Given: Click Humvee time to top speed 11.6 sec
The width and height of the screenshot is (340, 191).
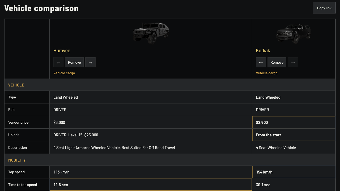Looking at the screenshot, I should click(61, 185).
